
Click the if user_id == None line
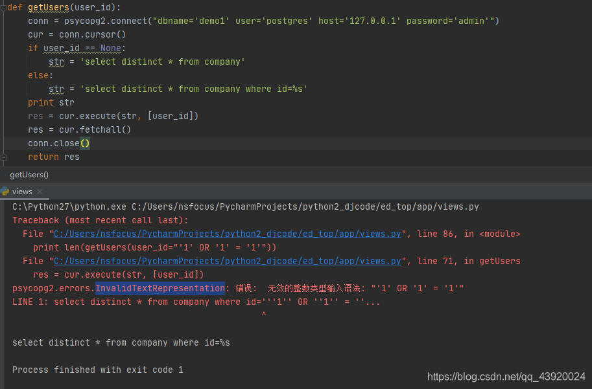click(x=77, y=49)
